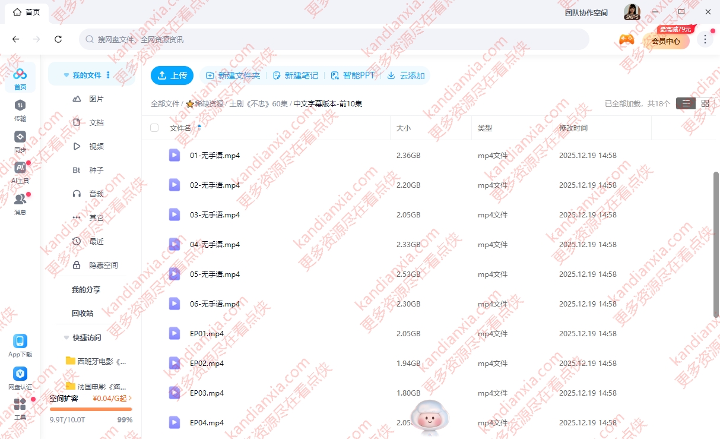Click the storage usage progress bar
The height and width of the screenshot is (439, 720).
click(x=90, y=409)
